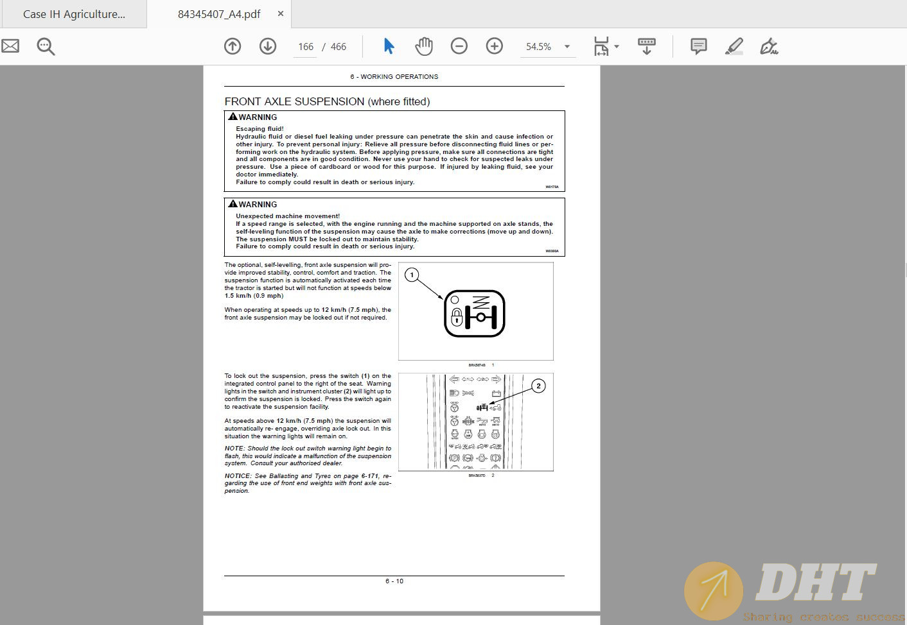
Task: Click the fit page scrolling icon
Action: click(x=601, y=46)
